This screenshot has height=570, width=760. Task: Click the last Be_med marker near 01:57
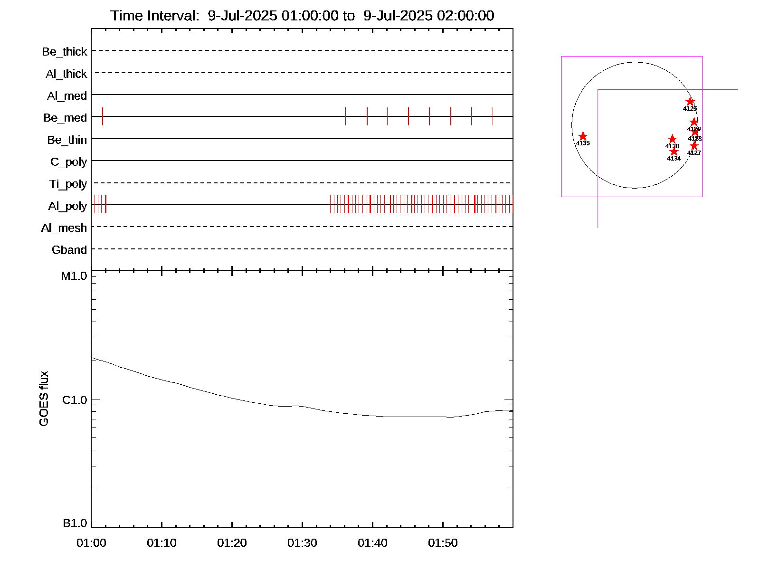click(x=493, y=116)
